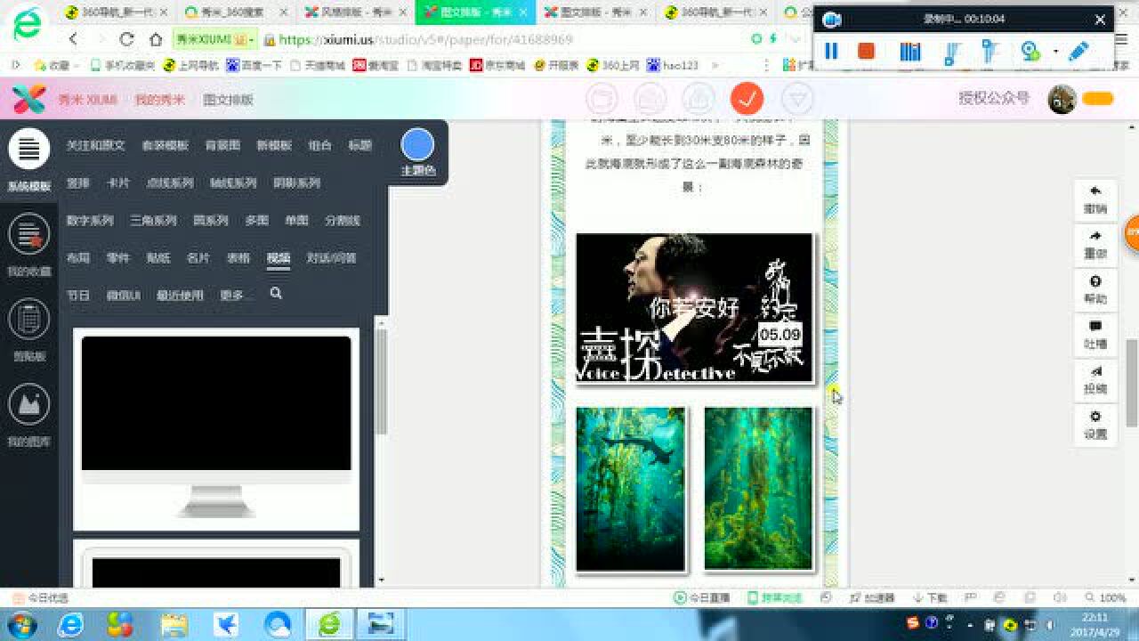Open the 百度一下 bookmark

pos(254,65)
